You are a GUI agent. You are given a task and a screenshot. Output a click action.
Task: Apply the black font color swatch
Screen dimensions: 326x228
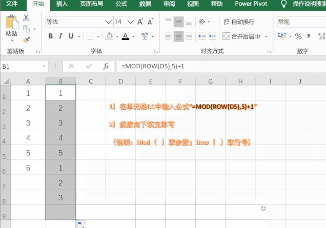click(125, 36)
